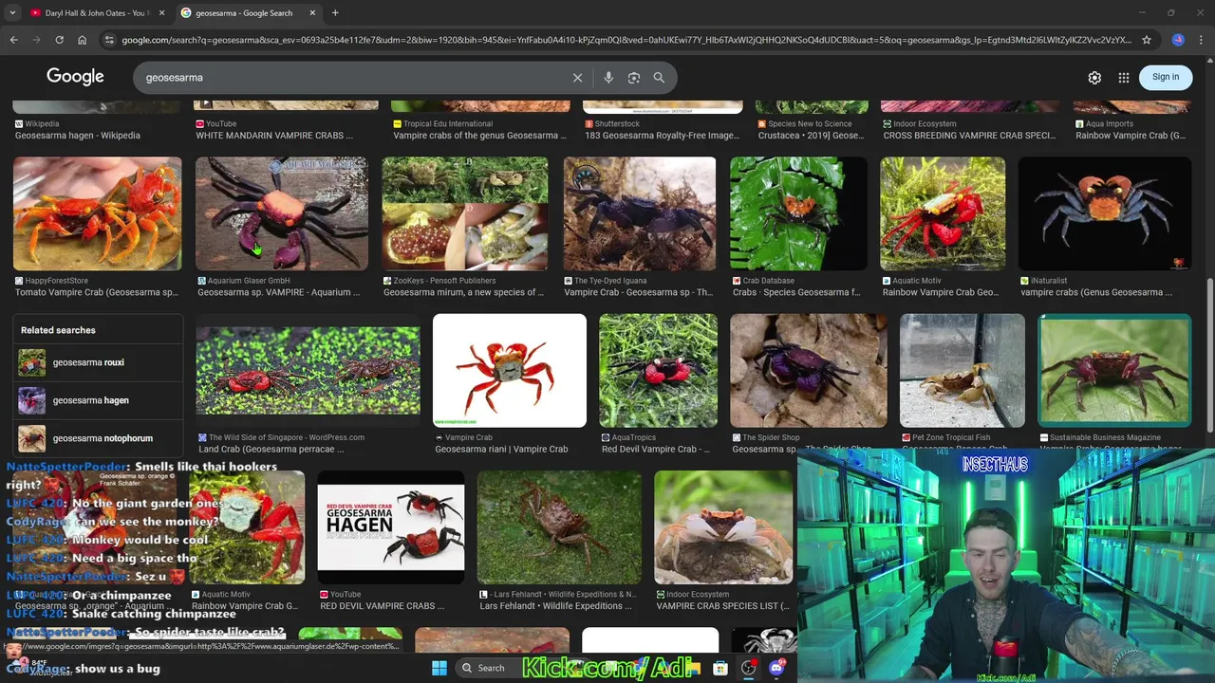
Task: Click the Chrome back arrow
Action: pos(13,40)
